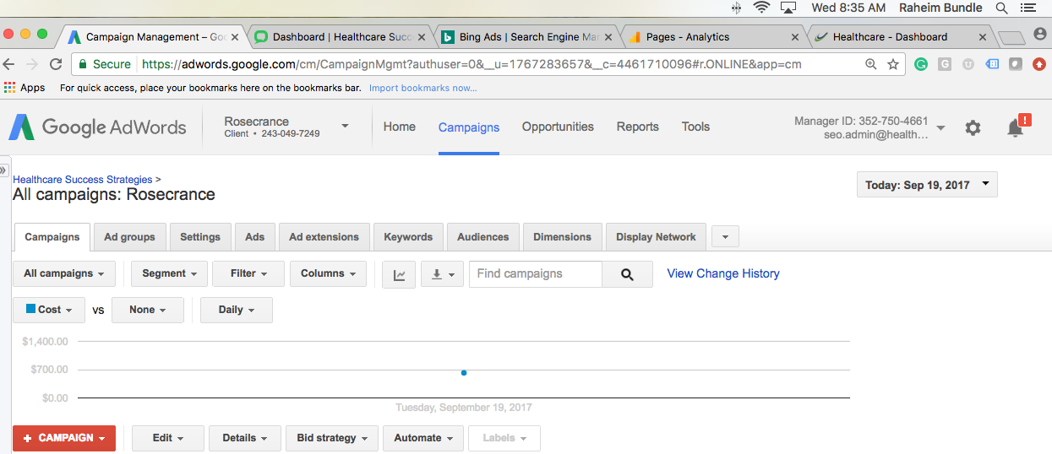Click the Find campaigns search field

pyautogui.click(x=536, y=274)
